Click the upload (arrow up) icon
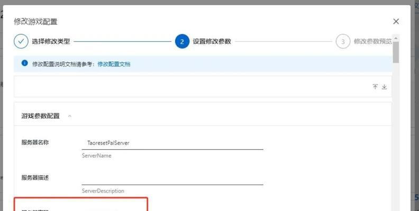Screen dimensions: 419x211 tap(375, 87)
